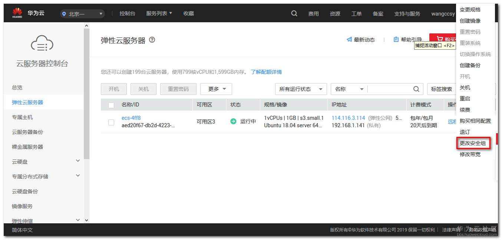The width and height of the screenshot is (502, 240).
Task: Open 资源 in the top navigation
Action: click(335, 14)
